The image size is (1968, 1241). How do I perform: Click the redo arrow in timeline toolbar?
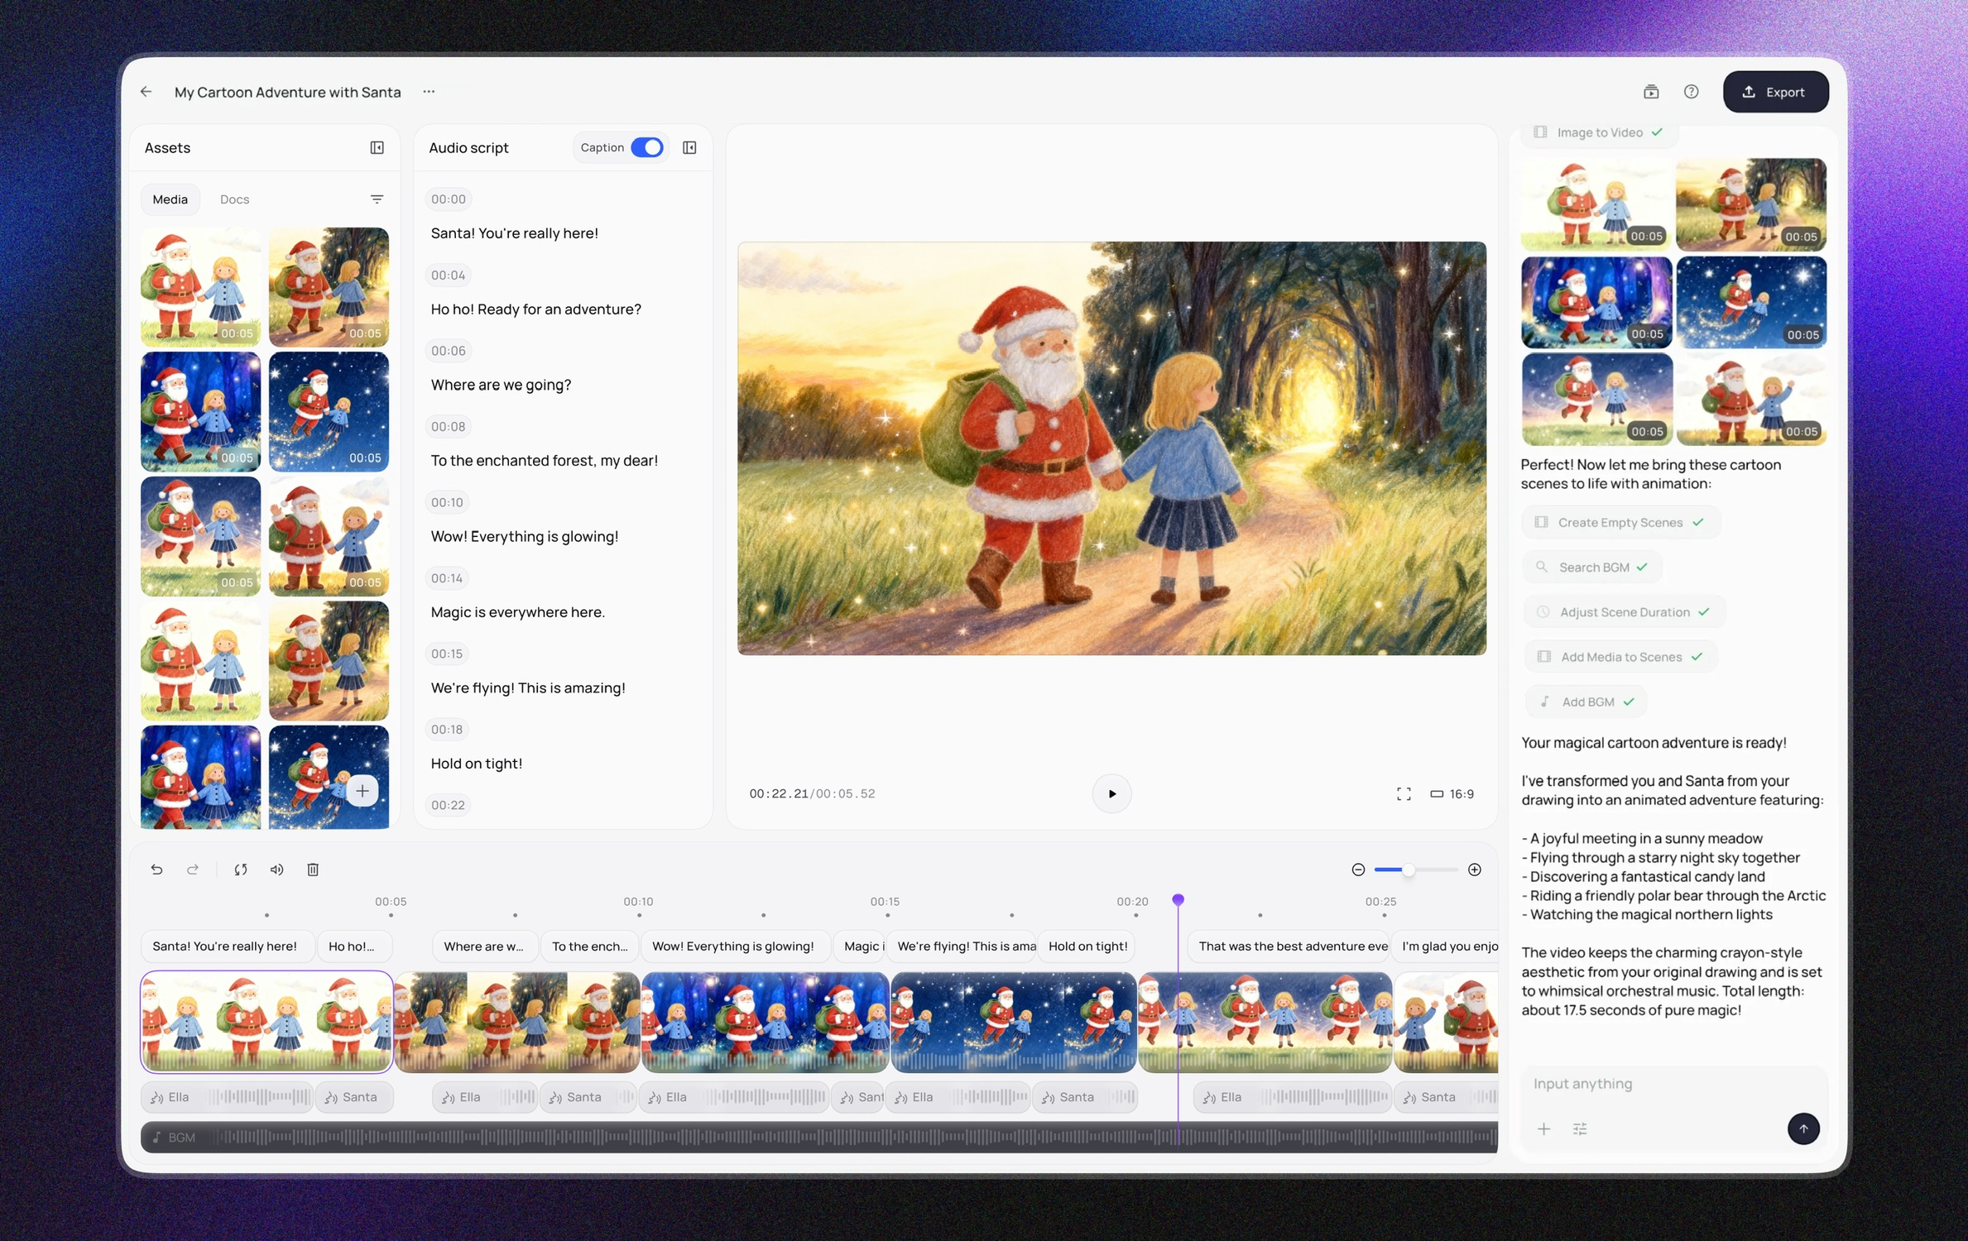[x=193, y=870]
